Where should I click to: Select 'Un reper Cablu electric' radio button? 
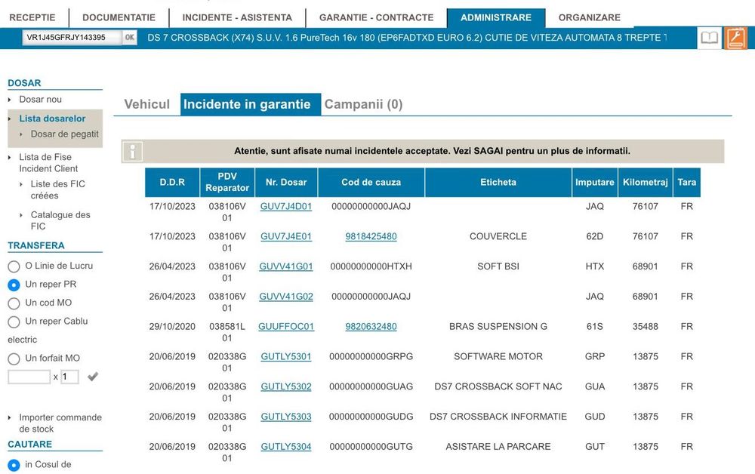coord(14,322)
